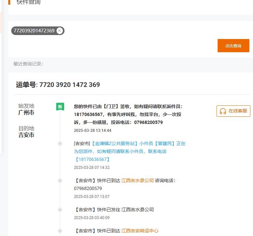253x236 pixels.
Task: Click the signed-by-门卫 delivery status message
Action: (x=128, y=114)
